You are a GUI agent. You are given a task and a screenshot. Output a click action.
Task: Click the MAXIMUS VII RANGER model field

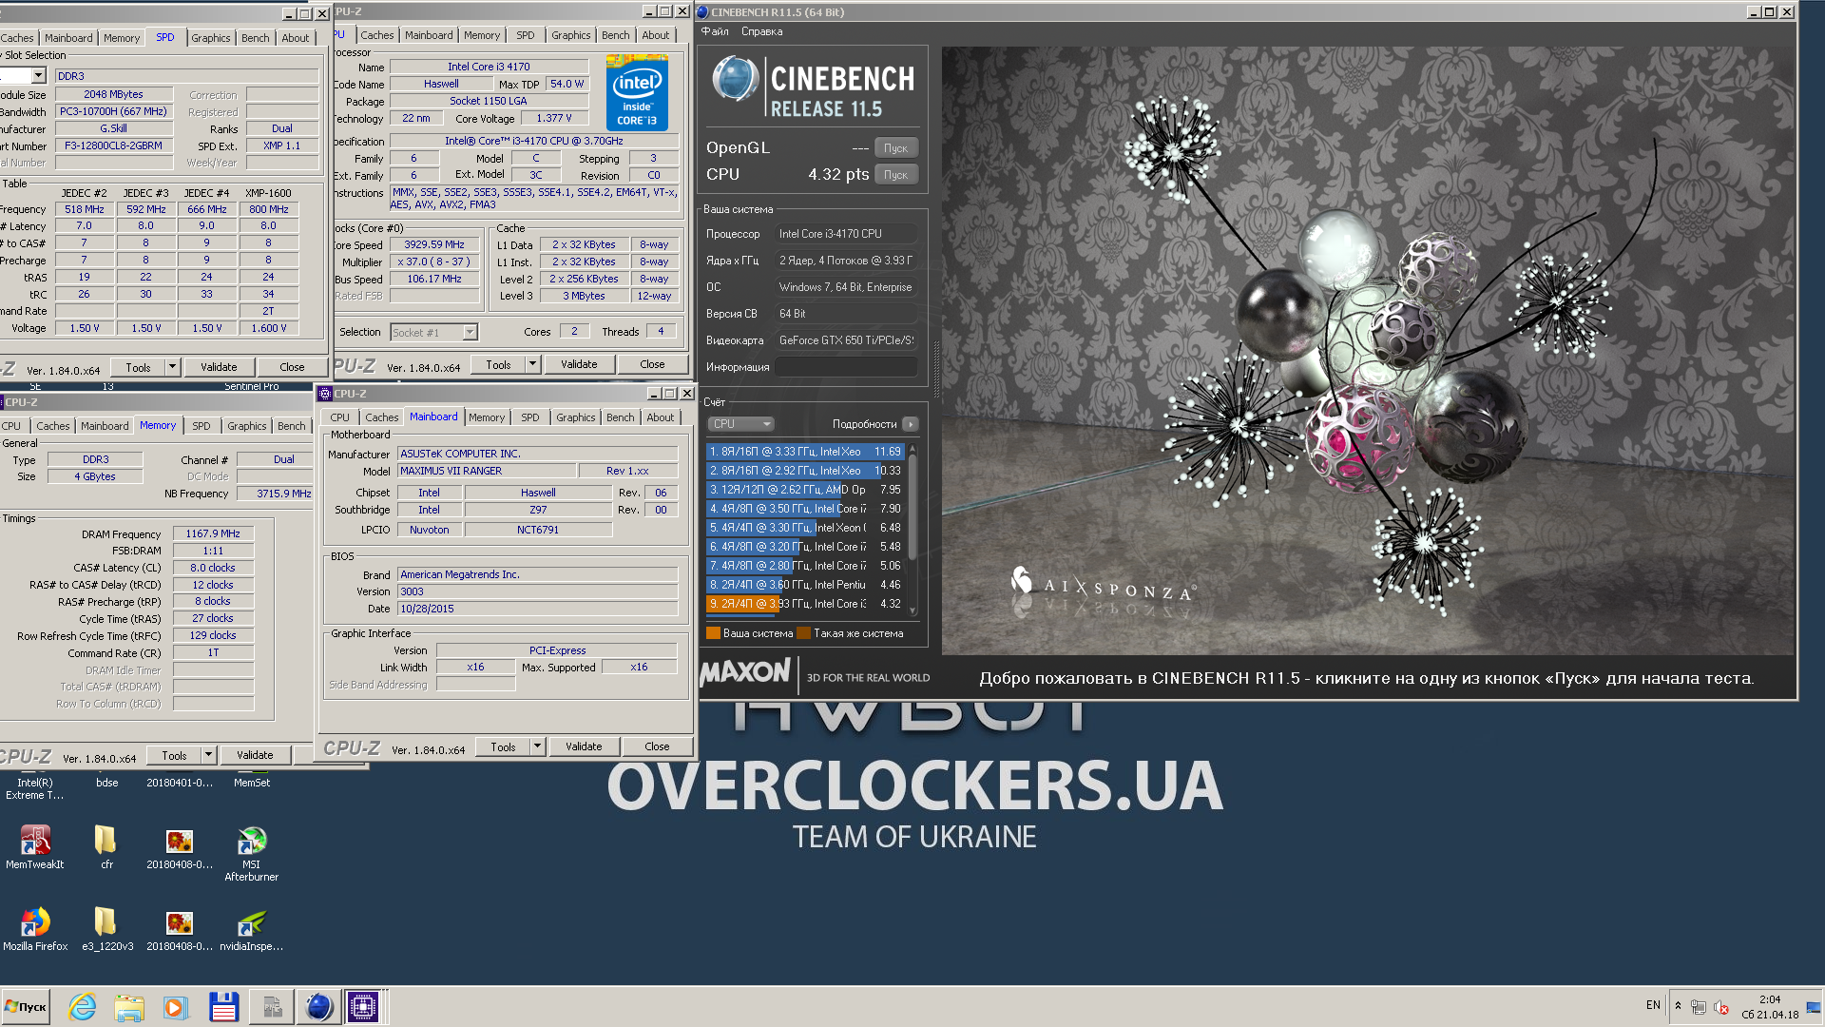tap(487, 471)
